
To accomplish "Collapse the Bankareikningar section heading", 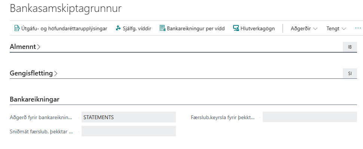I will (x=34, y=100).
